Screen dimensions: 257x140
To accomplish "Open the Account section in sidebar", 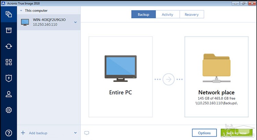I will coord(9,94).
